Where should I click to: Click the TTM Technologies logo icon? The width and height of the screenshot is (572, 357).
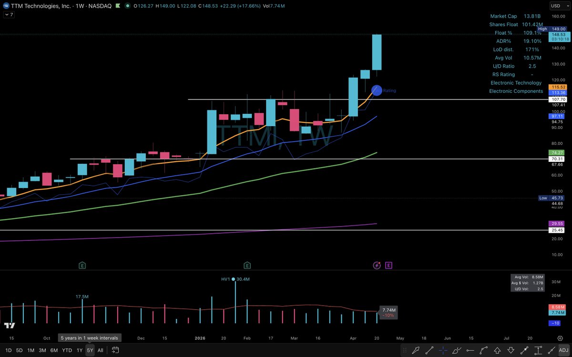point(6,6)
